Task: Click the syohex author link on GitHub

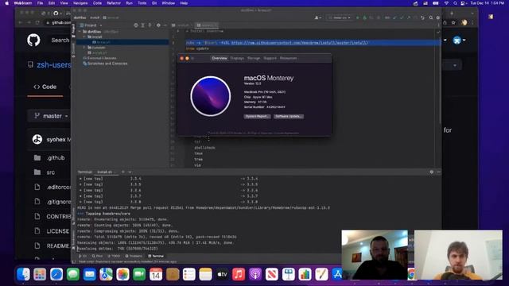Action: [x=56, y=140]
